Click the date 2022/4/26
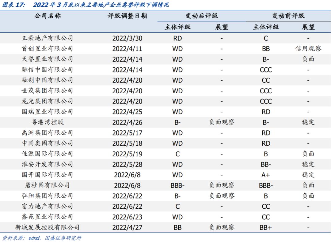The height and width of the screenshot is (242, 331). (127, 122)
